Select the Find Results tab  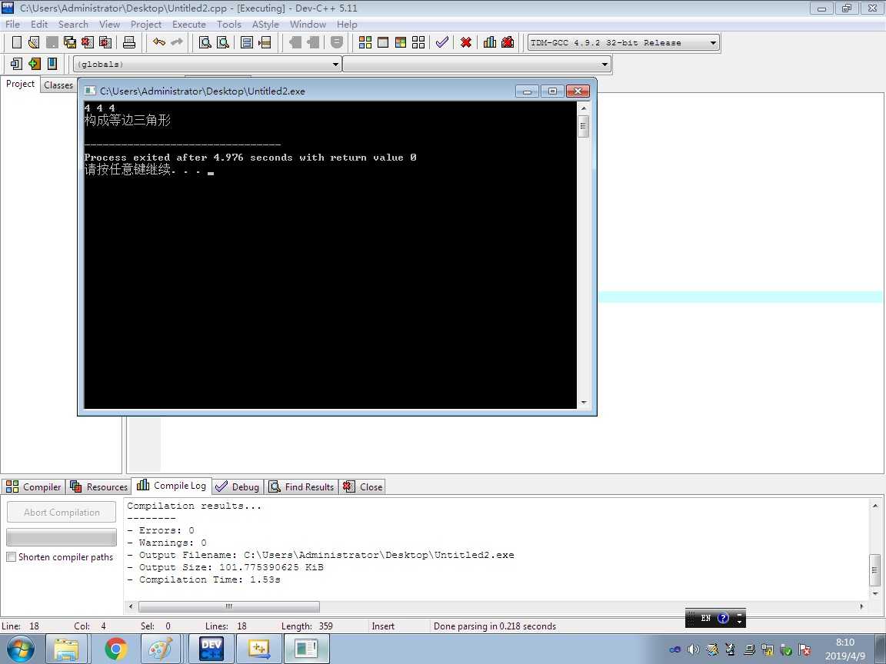coord(301,486)
